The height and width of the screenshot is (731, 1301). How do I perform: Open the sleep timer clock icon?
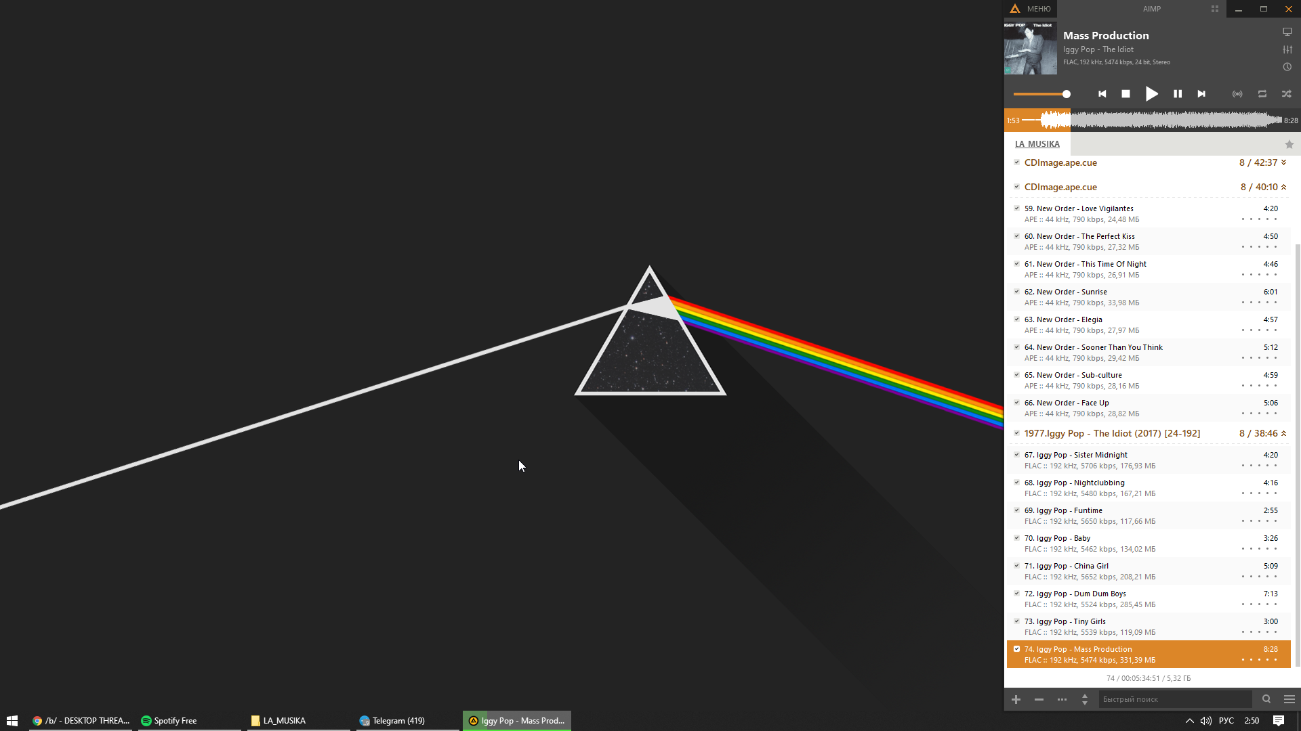[x=1287, y=67]
